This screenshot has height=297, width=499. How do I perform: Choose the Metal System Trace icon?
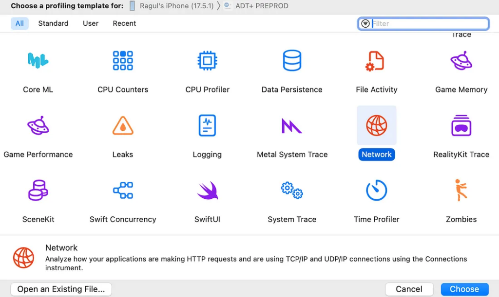click(x=291, y=125)
